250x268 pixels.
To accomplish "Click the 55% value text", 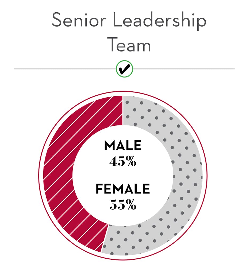I will [x=123, y=204].
